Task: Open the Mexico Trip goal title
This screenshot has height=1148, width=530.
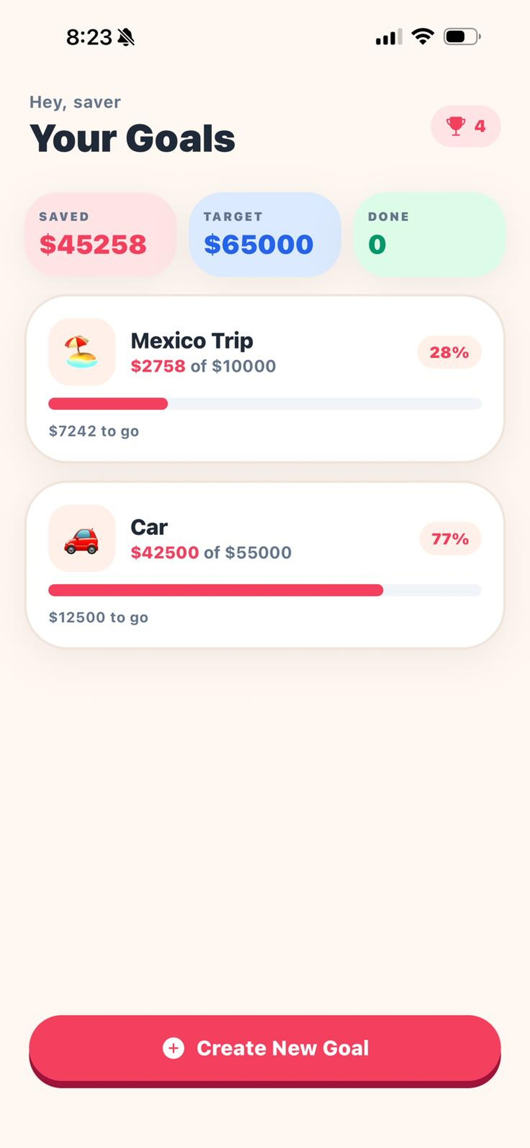Action: pos(192,341)
